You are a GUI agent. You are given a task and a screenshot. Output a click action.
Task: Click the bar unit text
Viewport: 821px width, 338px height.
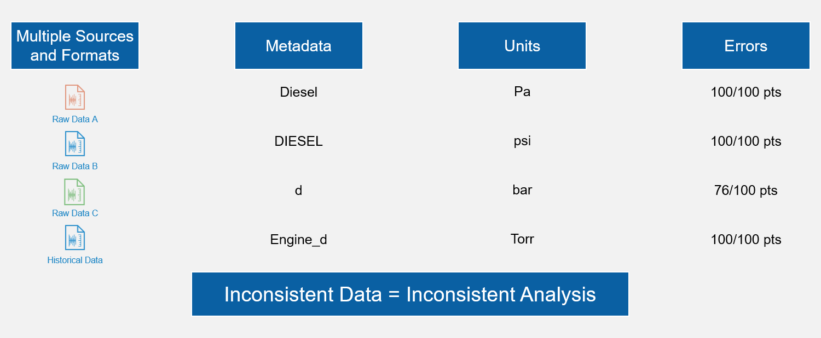(522, 190)
